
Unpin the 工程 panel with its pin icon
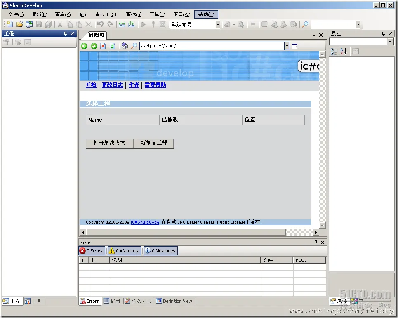[65, 33]
